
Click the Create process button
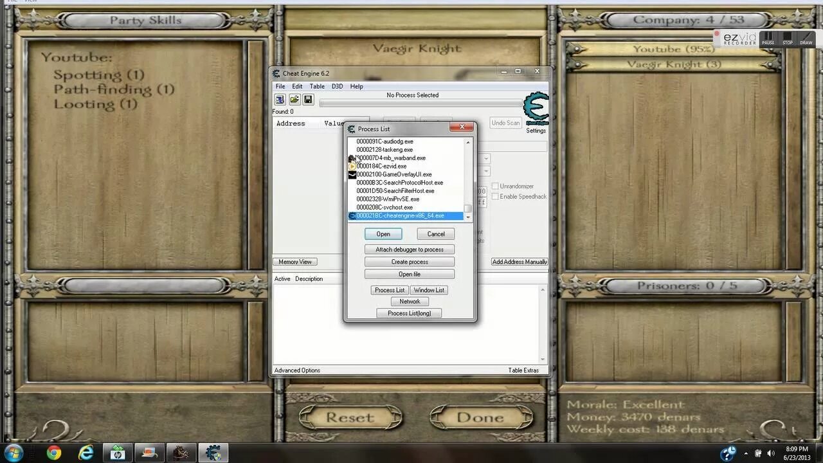410,262
